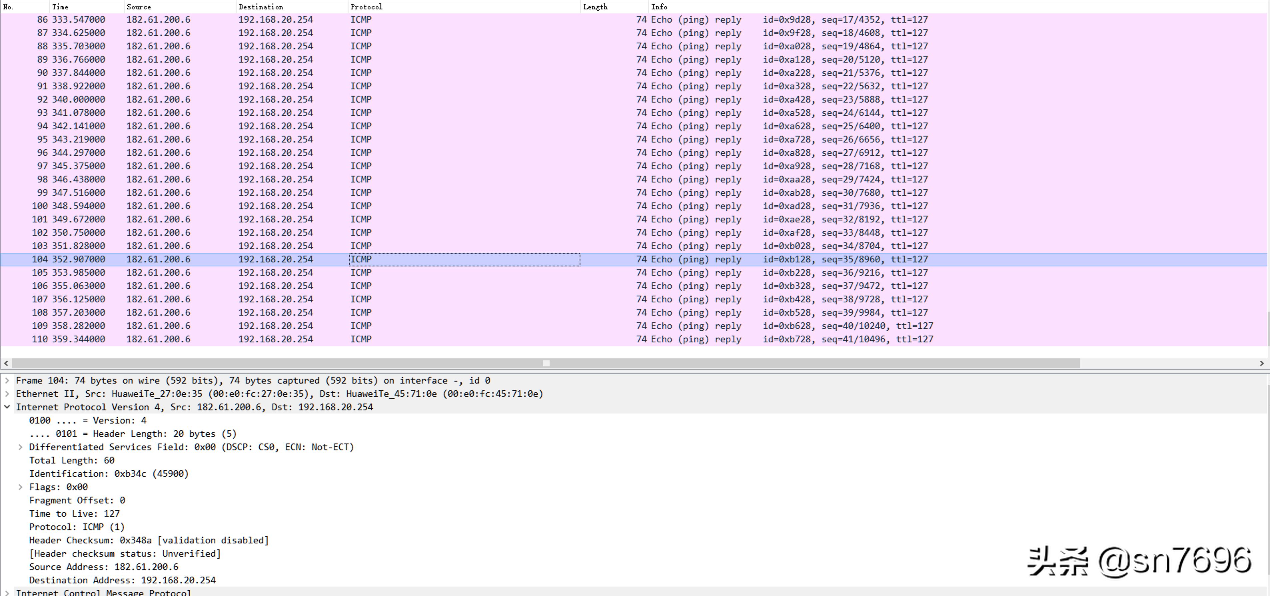Select the Protocol: ICMP (1) field

click(x=77, y=526)
